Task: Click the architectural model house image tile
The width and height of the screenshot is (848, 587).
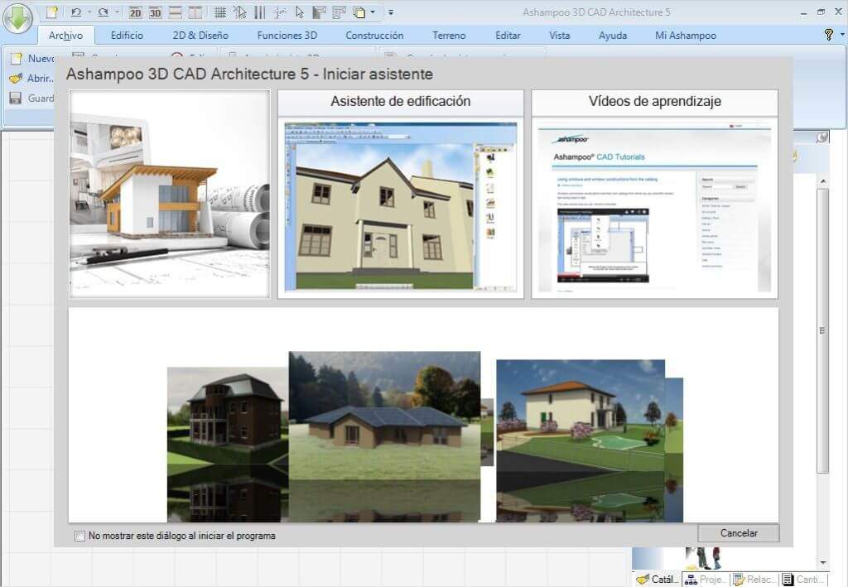Action: point(170,194)
